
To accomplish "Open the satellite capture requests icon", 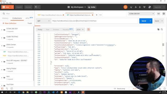I will pyautogui.click(x=131, y=7).
